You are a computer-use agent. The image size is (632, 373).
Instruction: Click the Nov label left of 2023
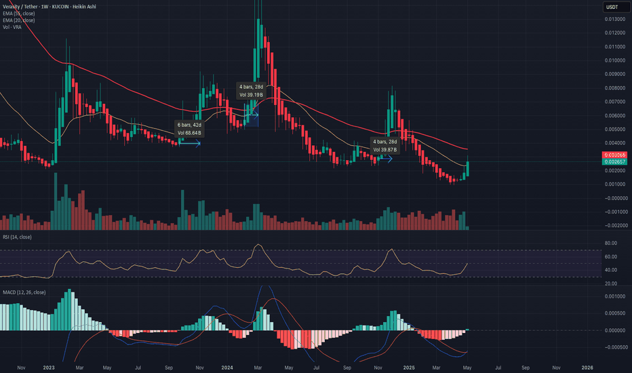click(22, 368)
